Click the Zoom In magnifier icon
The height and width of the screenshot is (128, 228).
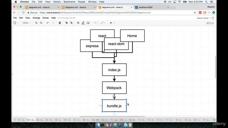36,23
